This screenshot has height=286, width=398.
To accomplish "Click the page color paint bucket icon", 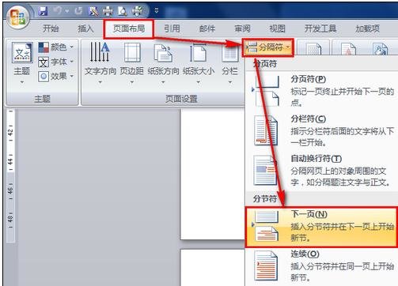I will 380,48.
